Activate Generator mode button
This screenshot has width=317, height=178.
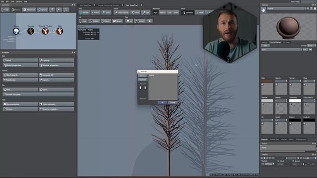tap(188, 12)
